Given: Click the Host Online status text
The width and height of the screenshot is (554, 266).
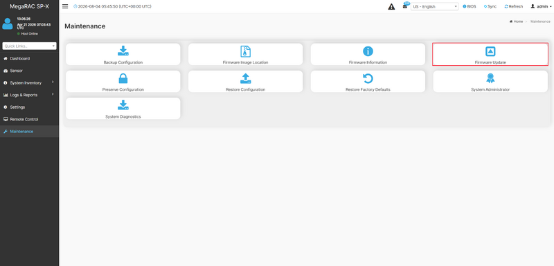Looking at the screenshot, I should 30,34.
